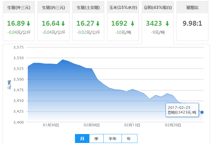Click the down arrow beside 16.64
Image resolution: width=213 pixels, height=145 pixels.
(x=63, y=24)
